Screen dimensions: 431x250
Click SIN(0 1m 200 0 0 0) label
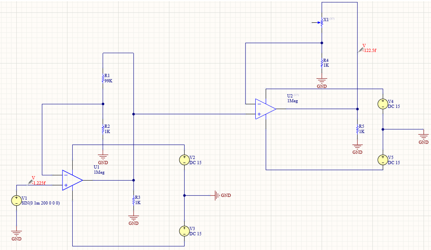[41, 203]
